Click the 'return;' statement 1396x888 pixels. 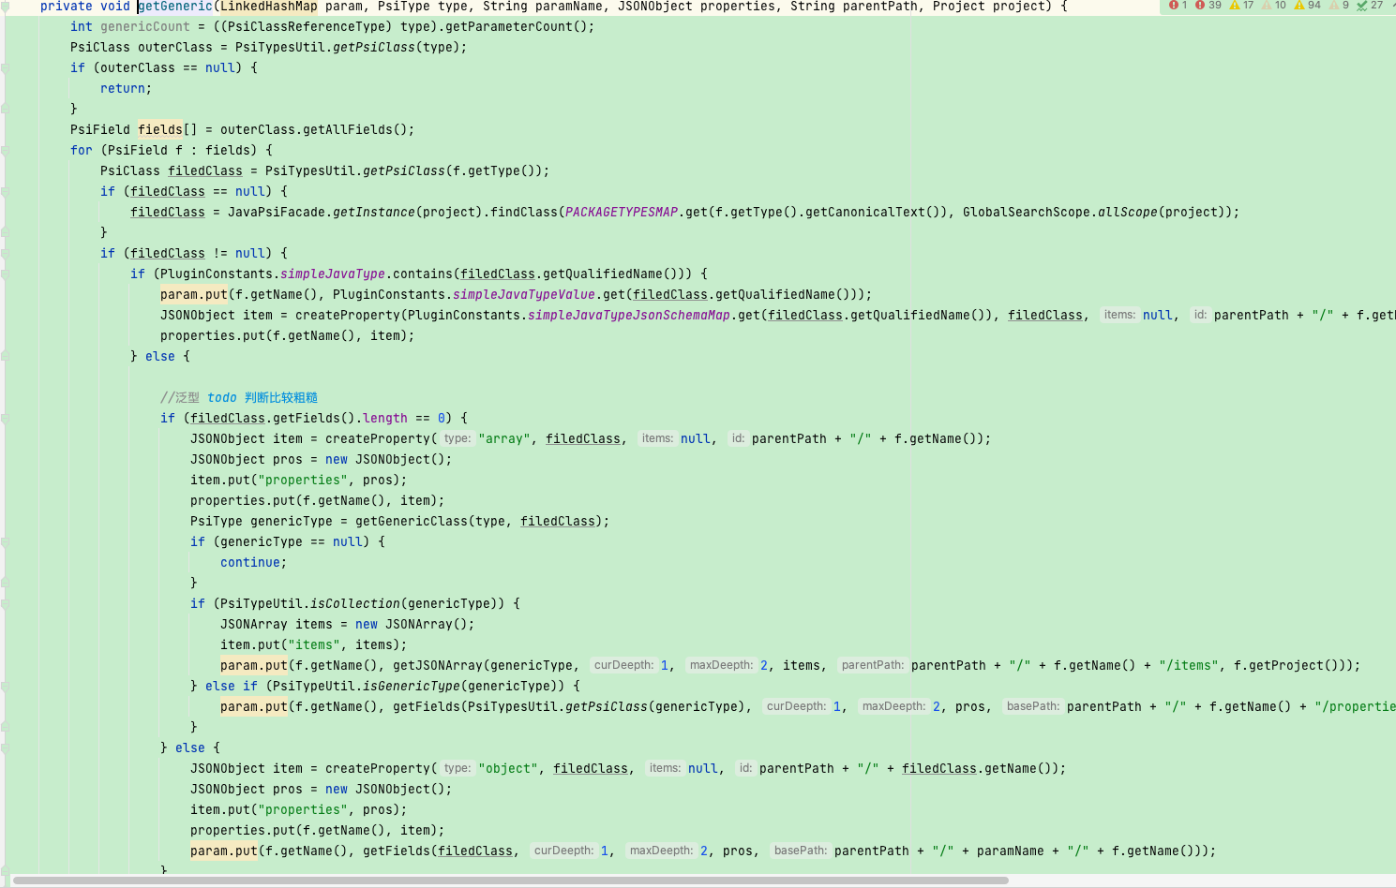click(127, 89)
